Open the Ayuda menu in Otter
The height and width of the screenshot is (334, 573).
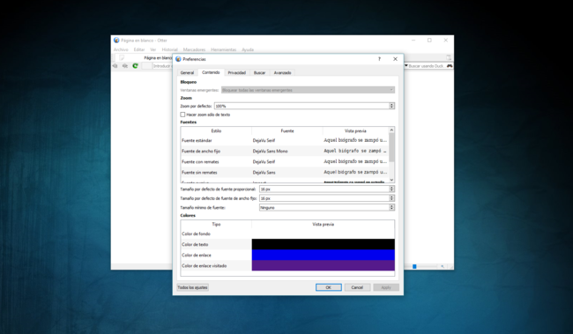pyautogui.click(x=248, y=49)
